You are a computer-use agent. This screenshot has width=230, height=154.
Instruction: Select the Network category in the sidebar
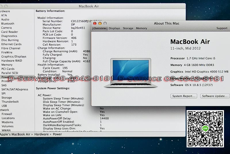(x=4, y=110)
